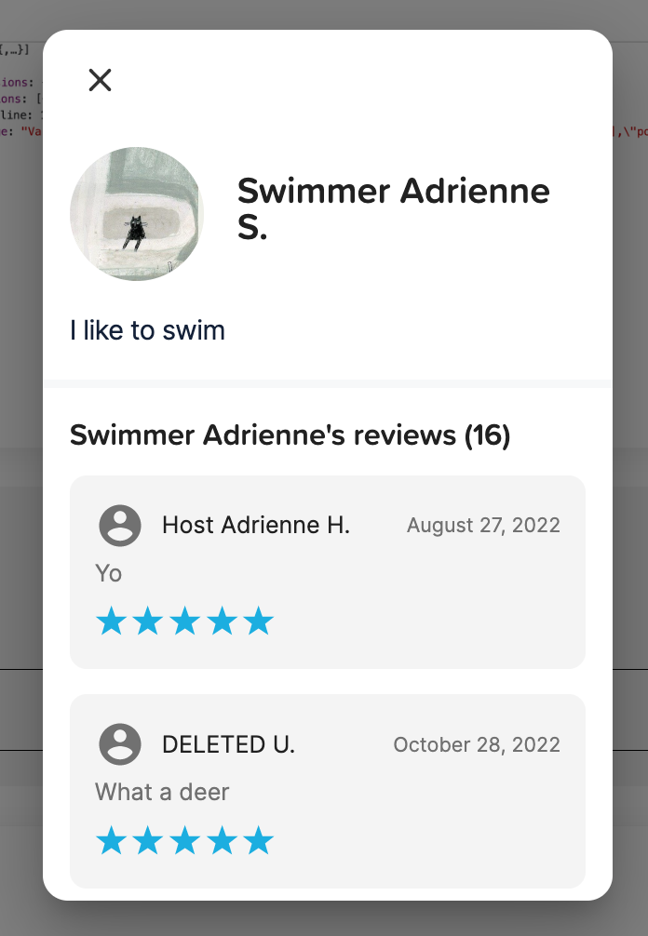
Task: Select the fifth star in Host Adrienne's rating
Action: point(257,621)
